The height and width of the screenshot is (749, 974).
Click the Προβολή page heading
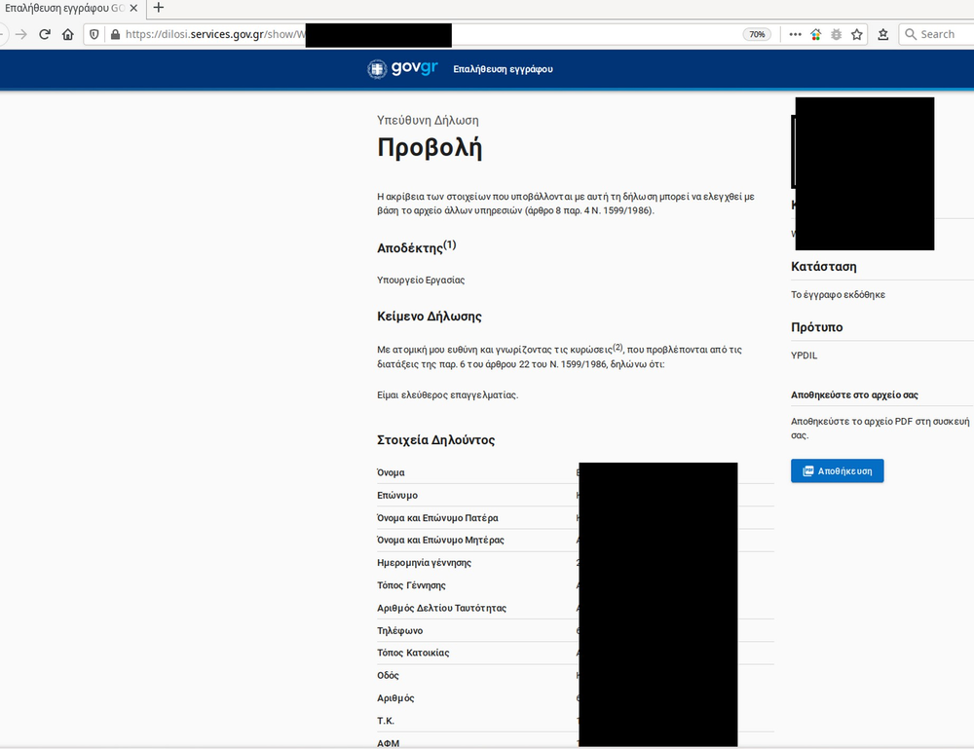pyautogui.click(x=430, y=148)
